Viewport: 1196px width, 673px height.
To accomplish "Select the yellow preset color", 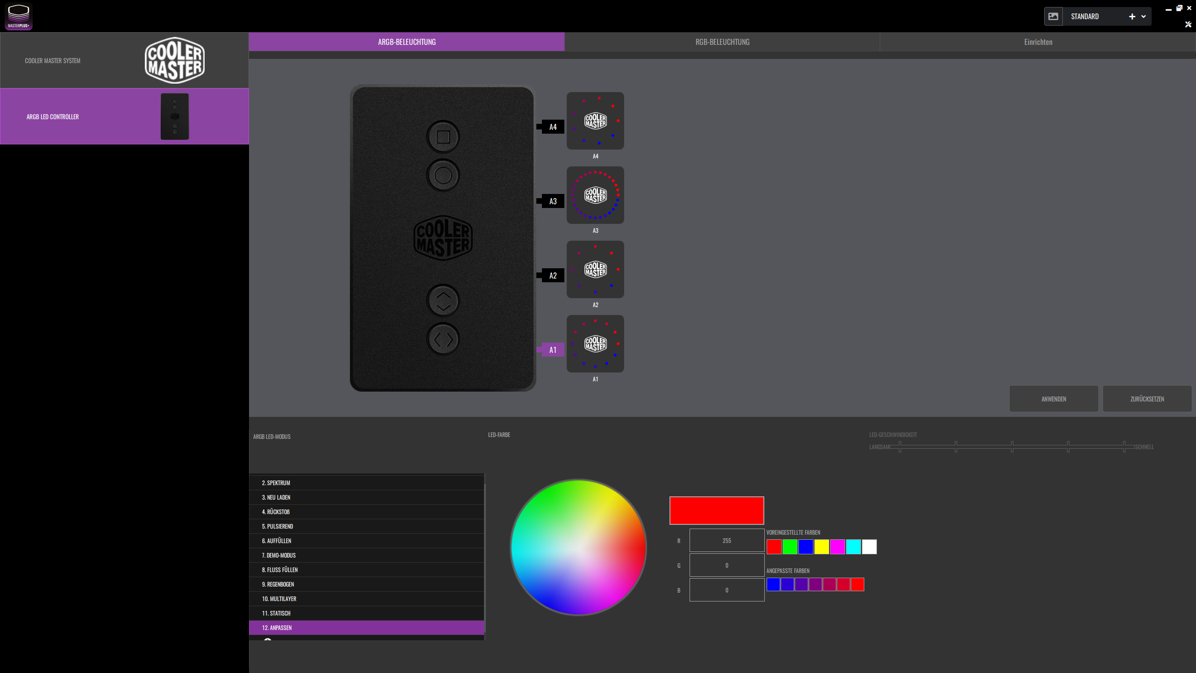I will pos(822,547).
